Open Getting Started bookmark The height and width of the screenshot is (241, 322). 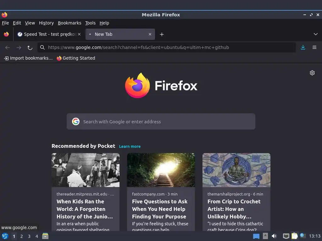coord(76,58)
